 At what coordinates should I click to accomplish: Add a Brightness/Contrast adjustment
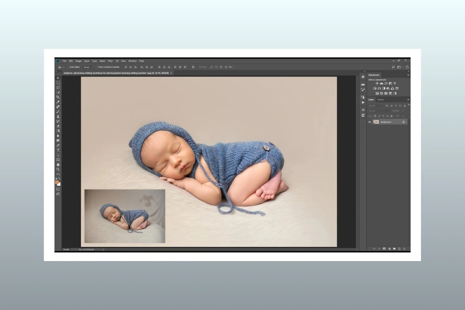(377, 83)
